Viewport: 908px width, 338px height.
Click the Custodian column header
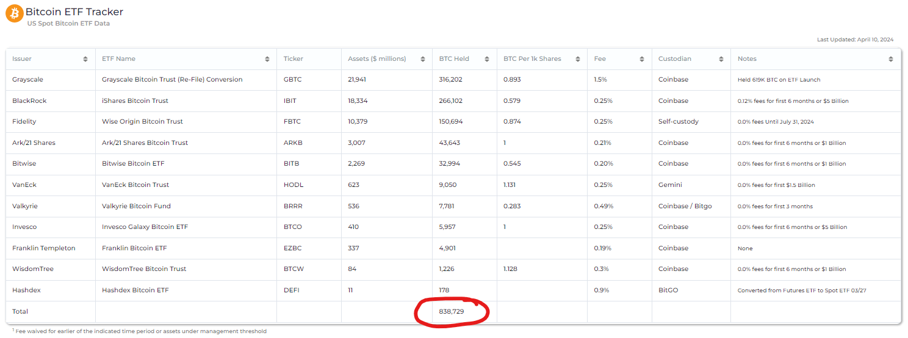point(675,59)
